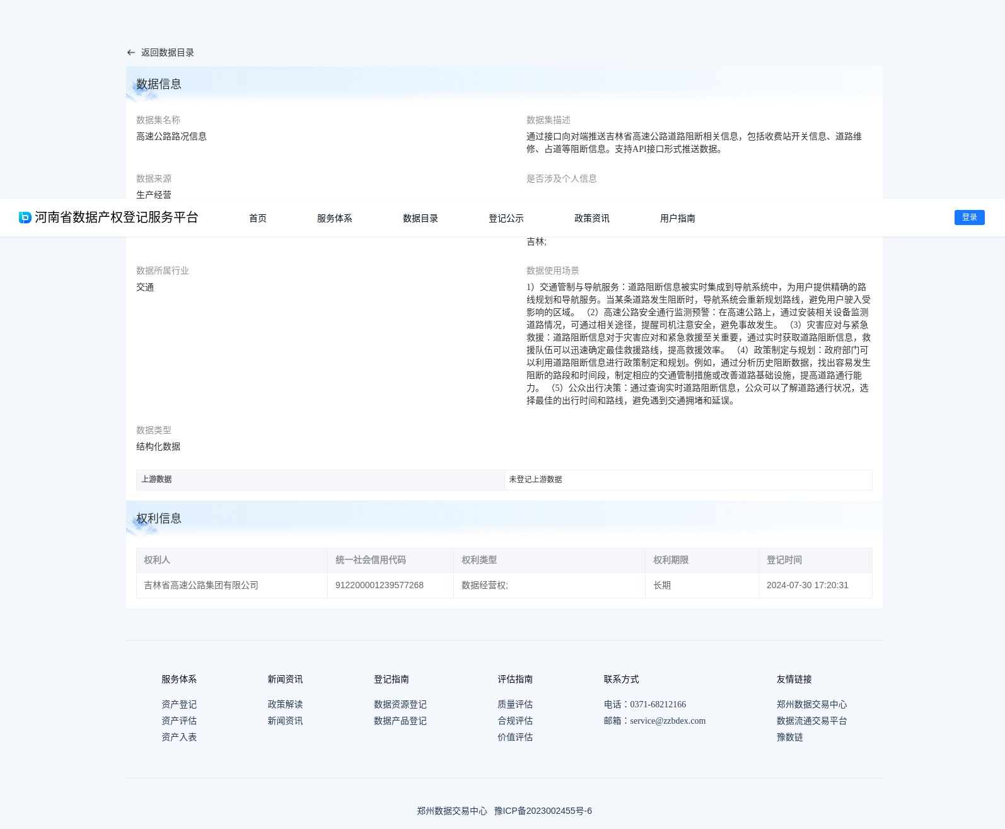Screen dimensions: 1005x829
Task: Click footer heading 友情链接
Action: pos(794,679)
